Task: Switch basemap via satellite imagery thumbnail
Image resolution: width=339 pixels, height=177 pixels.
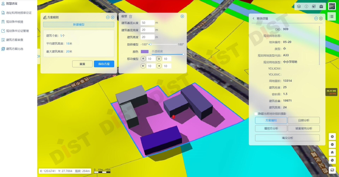Action: point(332,6)
